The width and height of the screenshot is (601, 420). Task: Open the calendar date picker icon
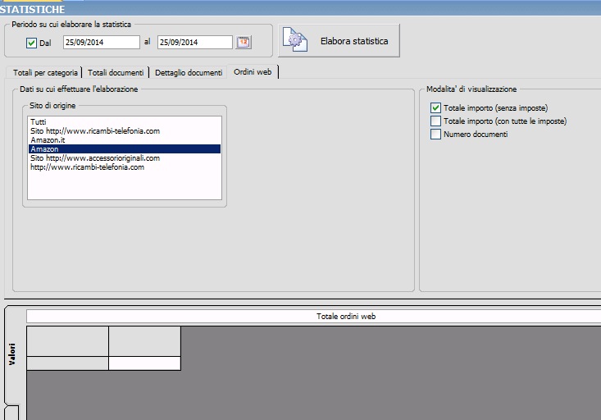coord(244,42)
